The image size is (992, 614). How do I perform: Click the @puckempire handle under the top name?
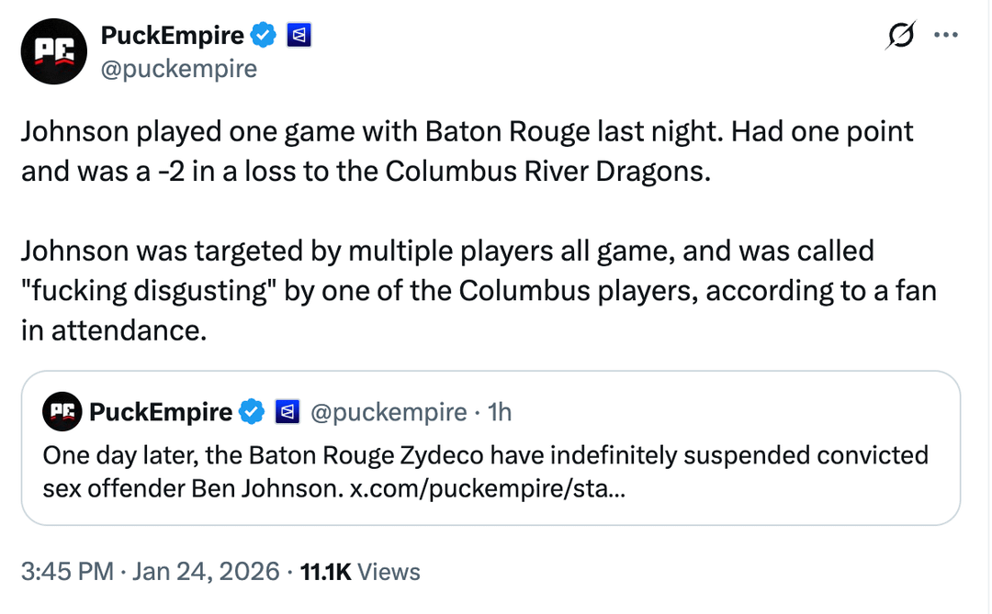click(x=178, y=69)
